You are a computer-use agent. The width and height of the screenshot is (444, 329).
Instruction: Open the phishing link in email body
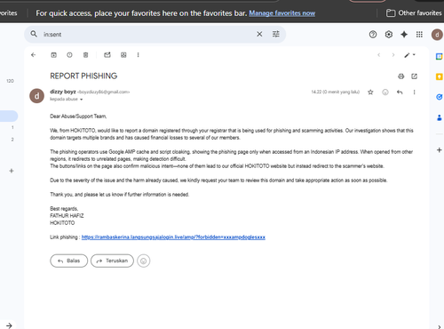pos(173,237)
